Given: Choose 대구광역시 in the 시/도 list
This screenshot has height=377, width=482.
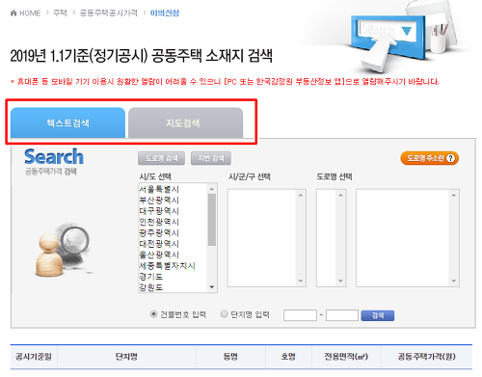Looking at the screenshot, I should [x=159, y=211].
